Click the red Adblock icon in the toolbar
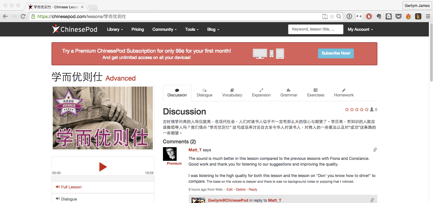This screenshot has height=203, width=433. point(369,16)
